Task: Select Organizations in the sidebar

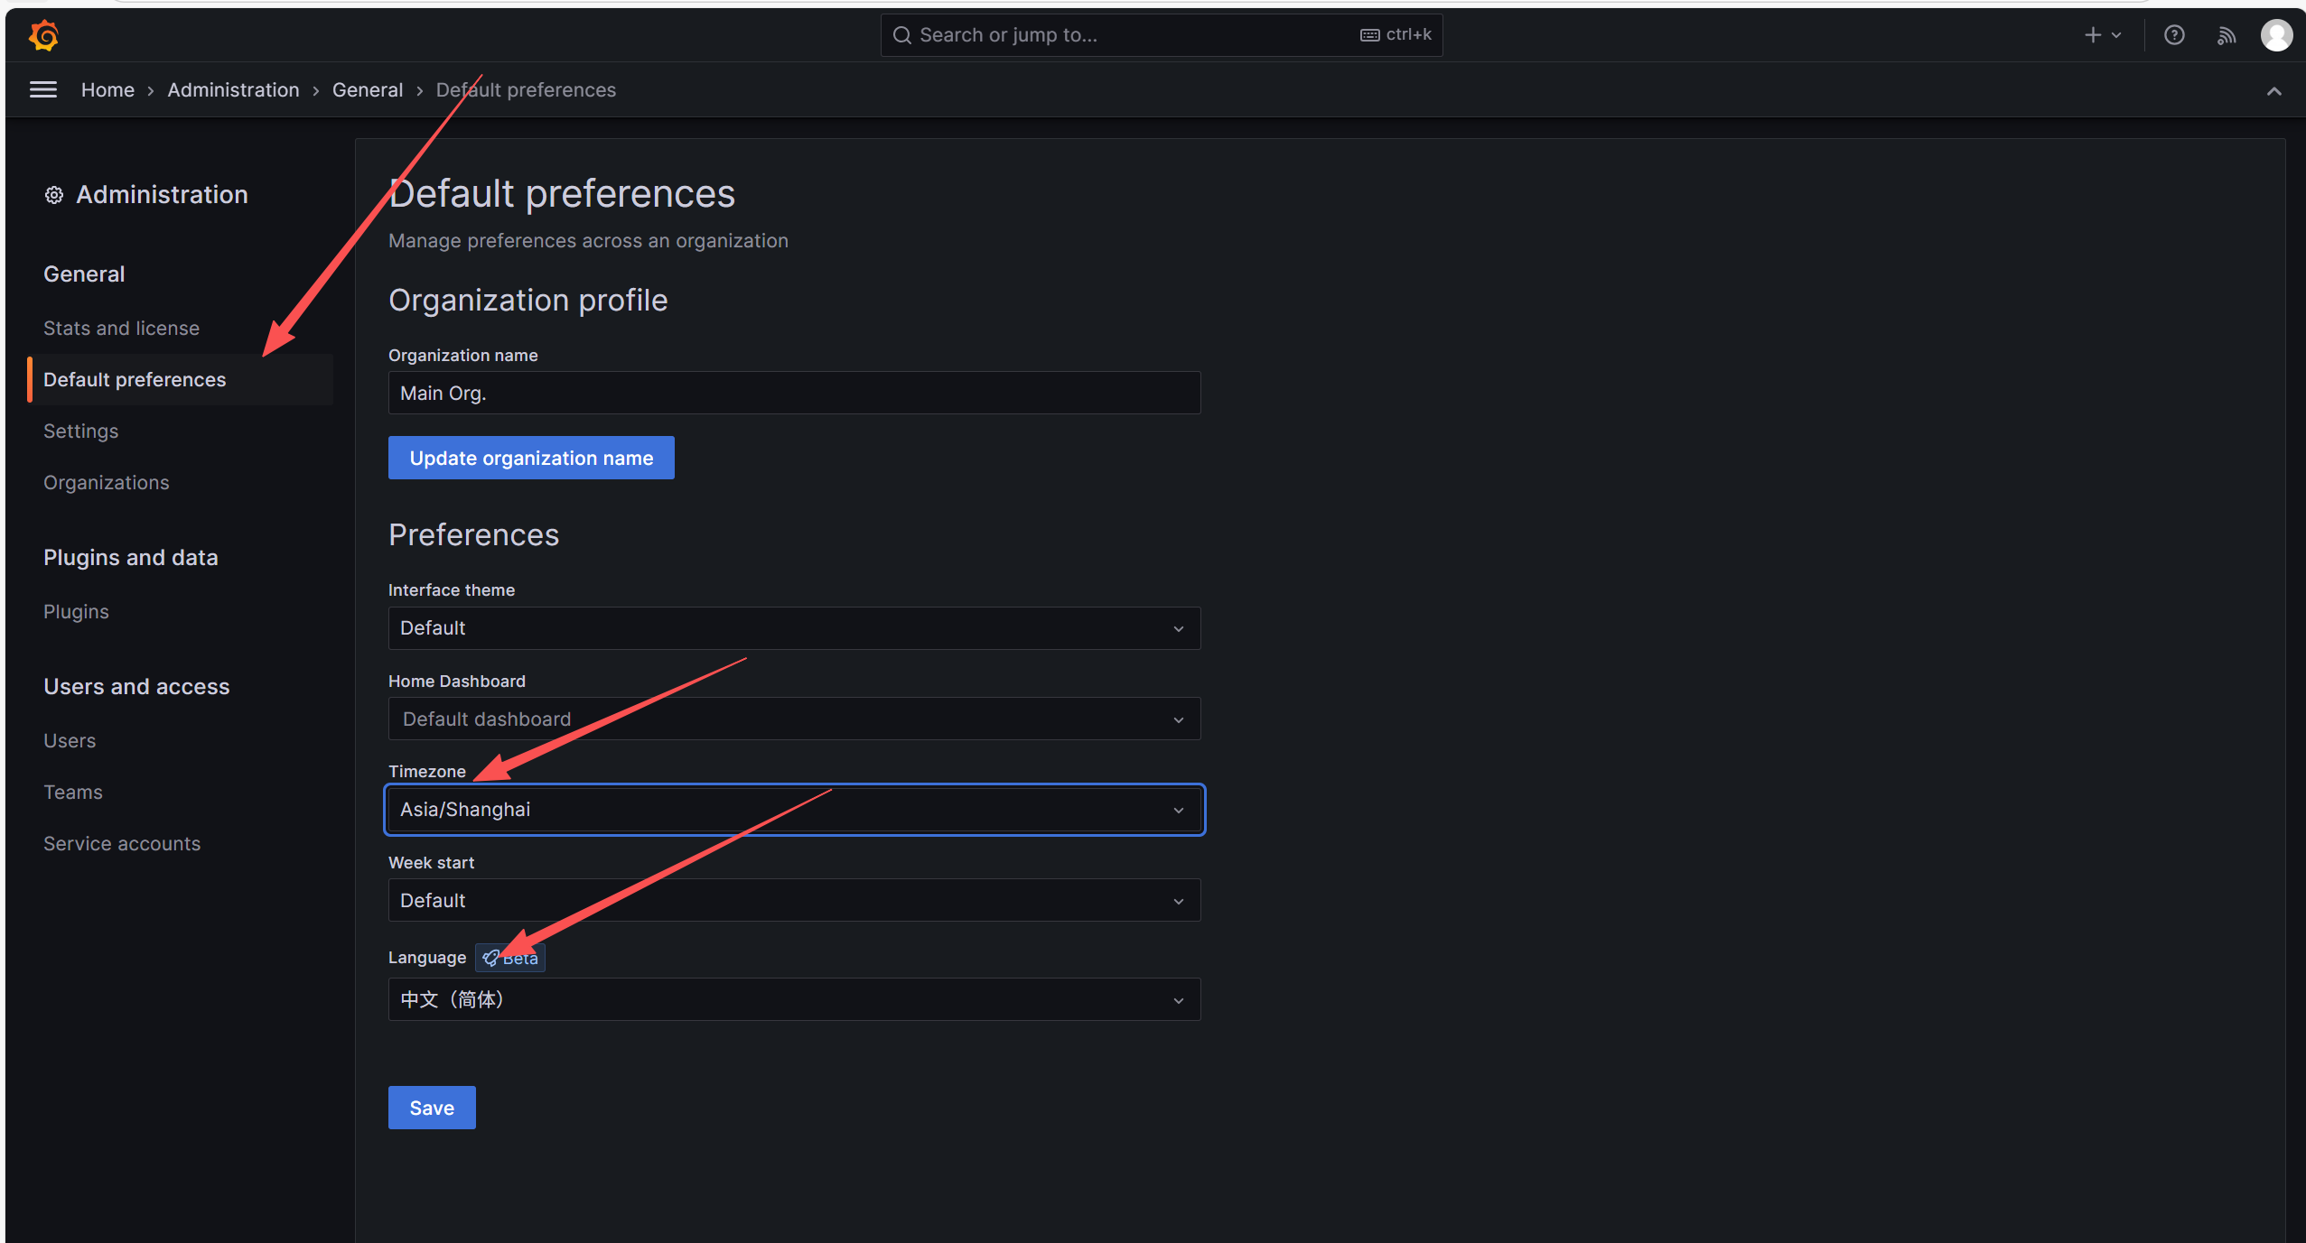Action: click(x=107, y=483)
